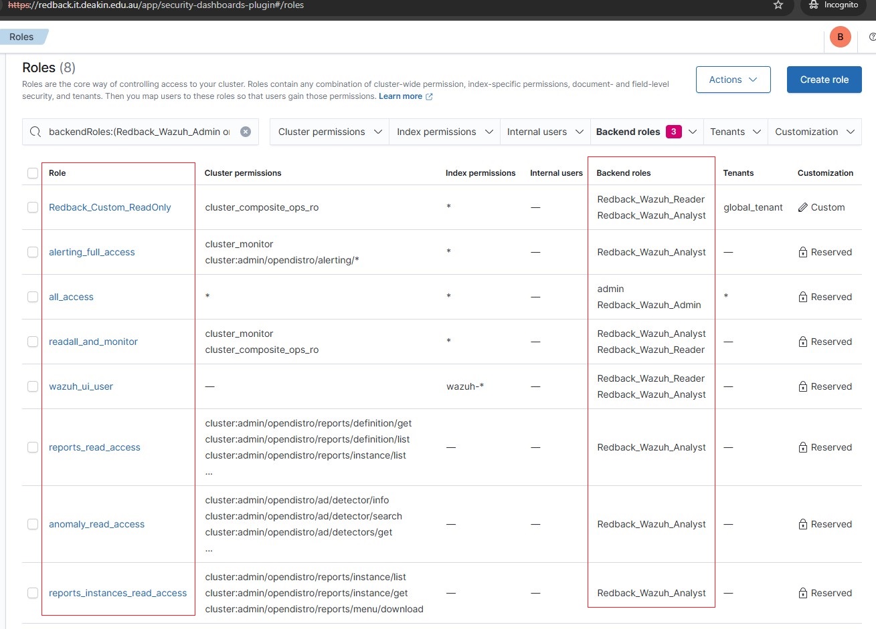Check the reports_read_access row checkbox
The image size is (876, 629).
[33, 447]
